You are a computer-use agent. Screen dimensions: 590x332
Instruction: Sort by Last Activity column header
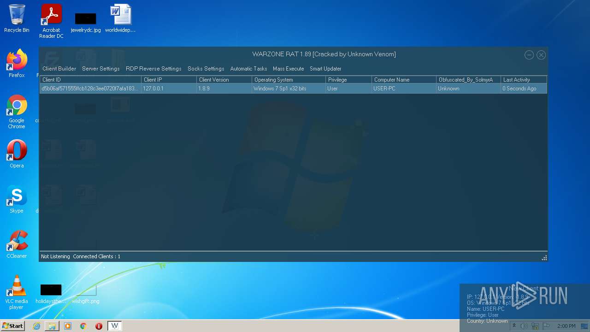point(524,80)
